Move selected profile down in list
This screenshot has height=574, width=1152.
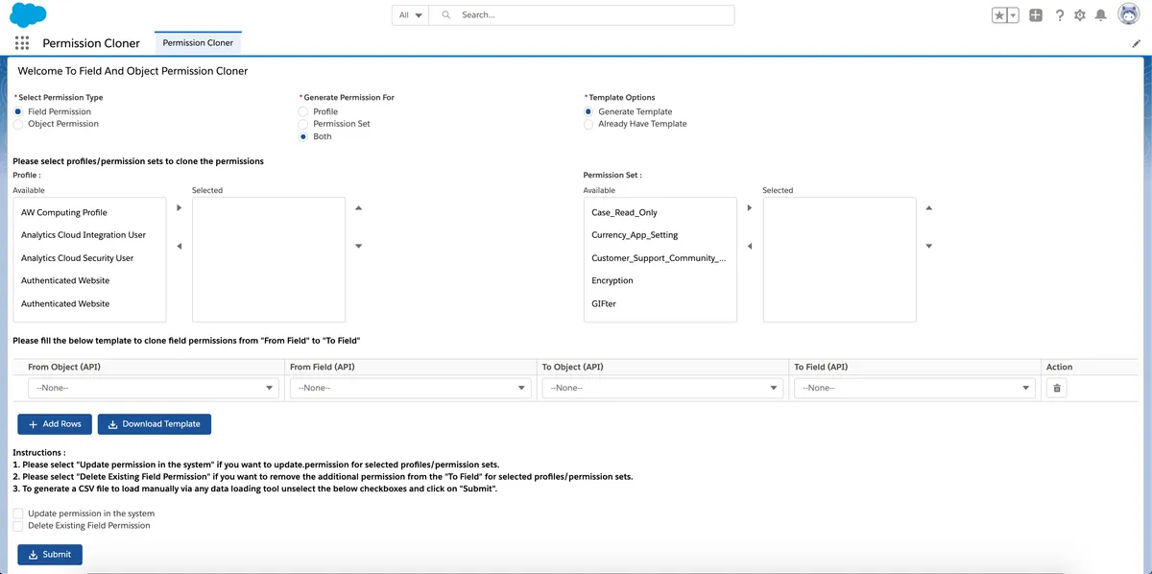point(358,247)
